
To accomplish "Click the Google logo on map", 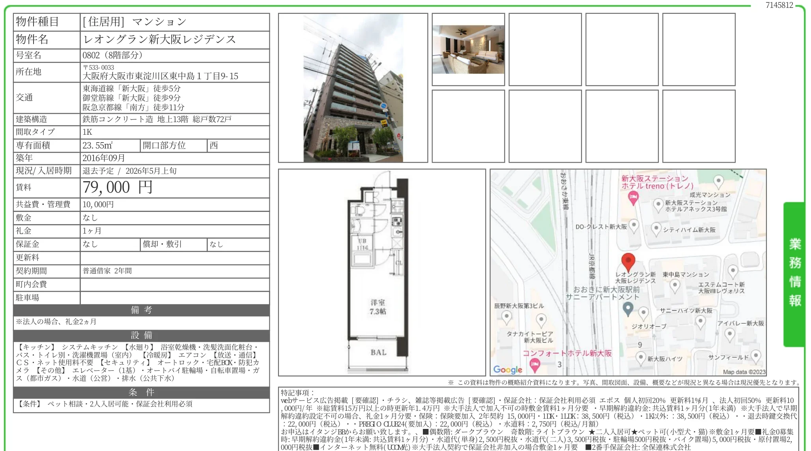I will (508, 369).
